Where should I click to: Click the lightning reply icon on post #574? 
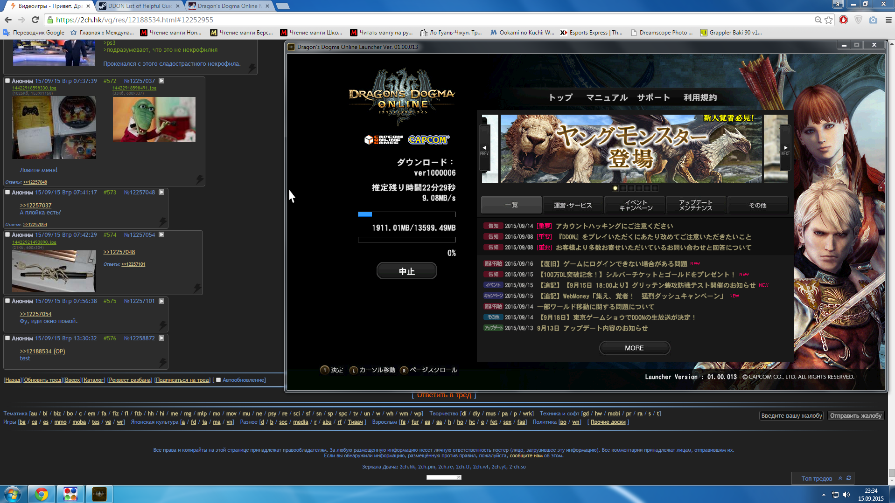point(197,288)
